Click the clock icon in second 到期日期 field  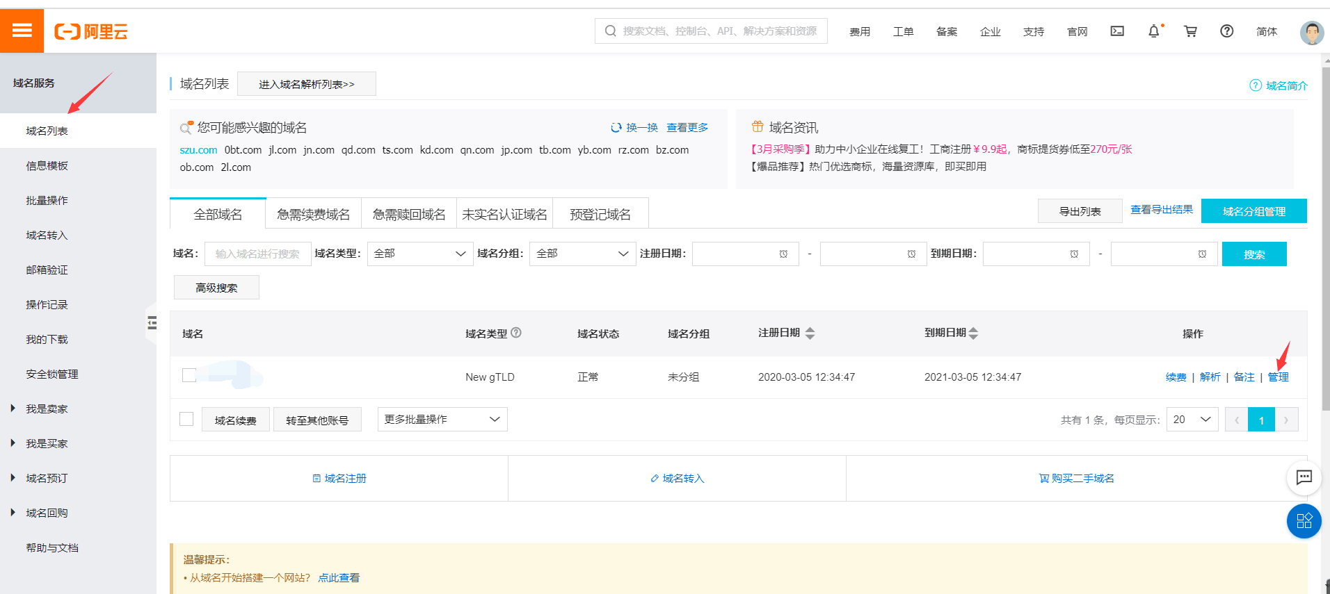[1202, 254]
